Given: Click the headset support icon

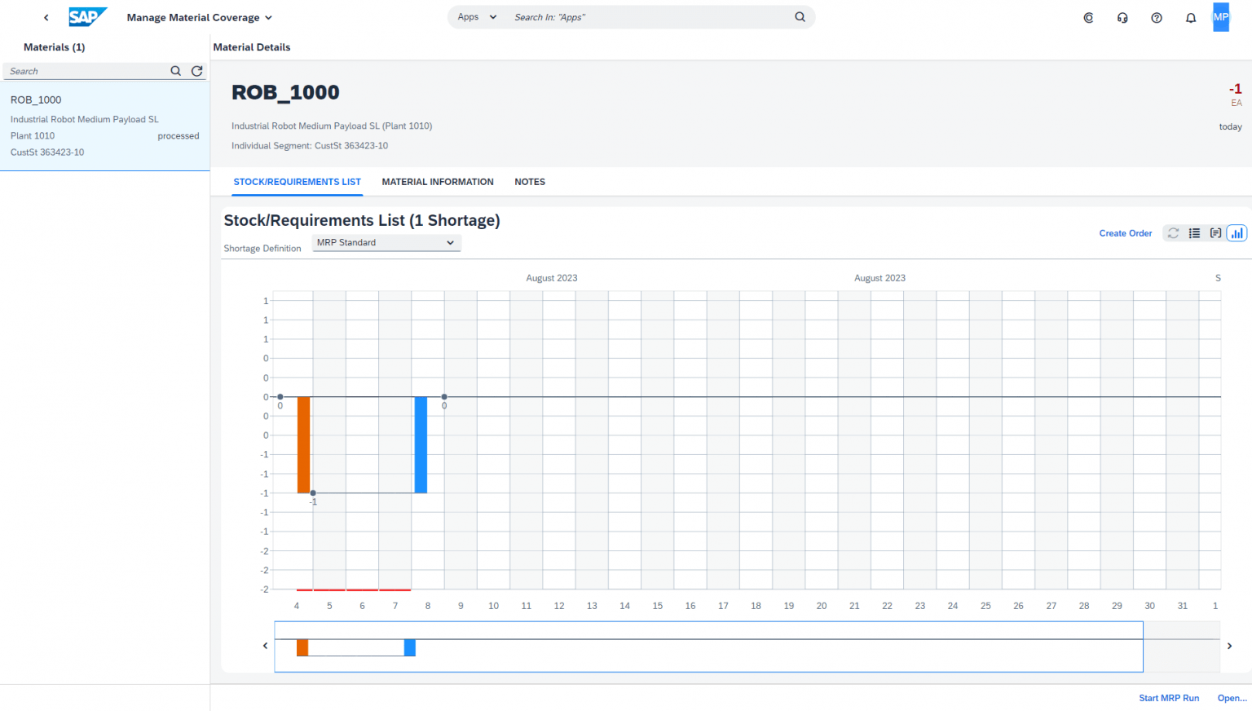Looking at the screenshot, I should point(1122,17).
